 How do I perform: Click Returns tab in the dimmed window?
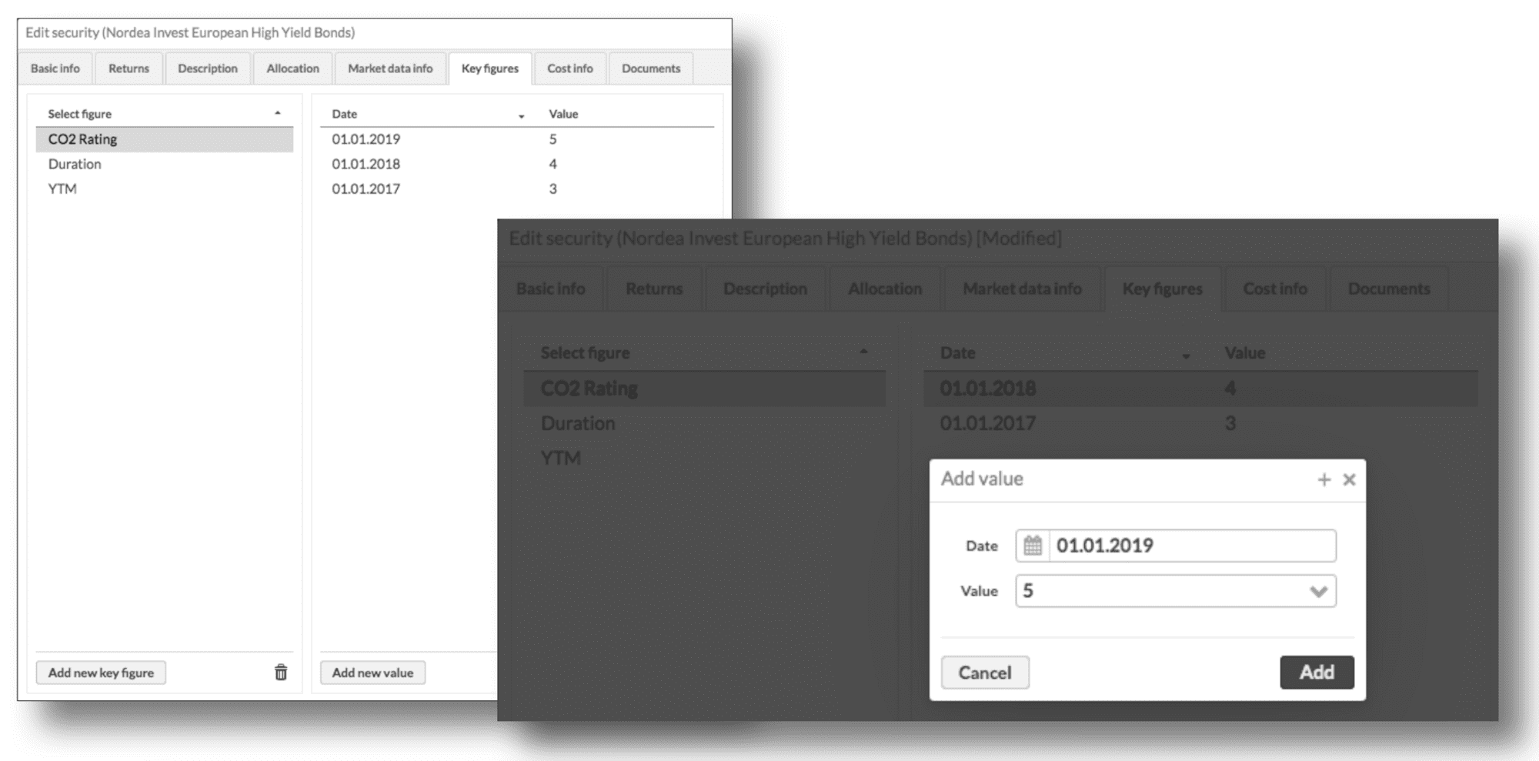(654, 289)
